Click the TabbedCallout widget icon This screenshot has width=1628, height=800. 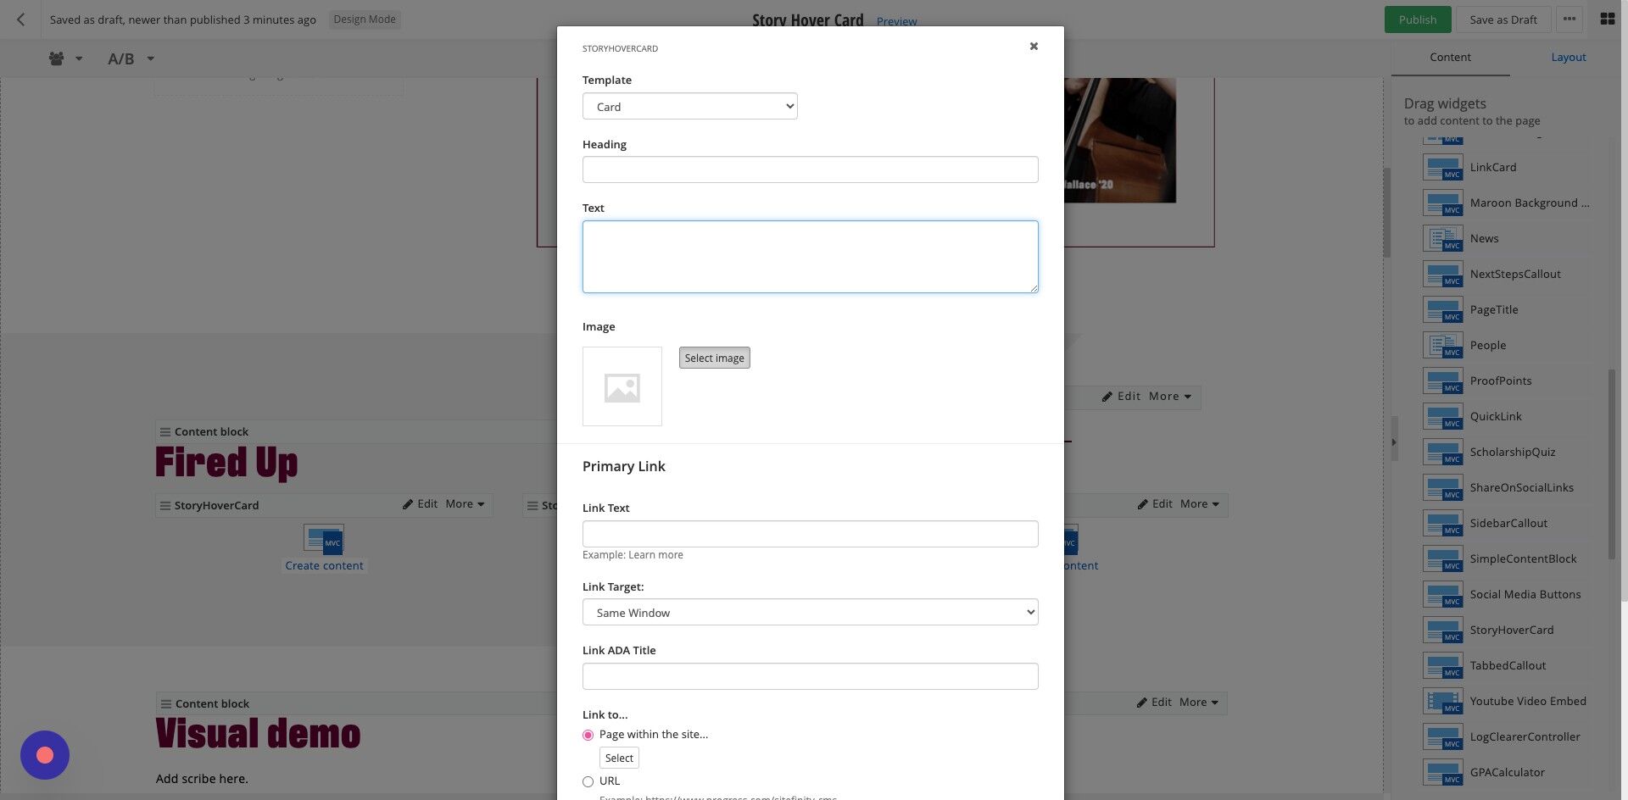coord(1443,666)
